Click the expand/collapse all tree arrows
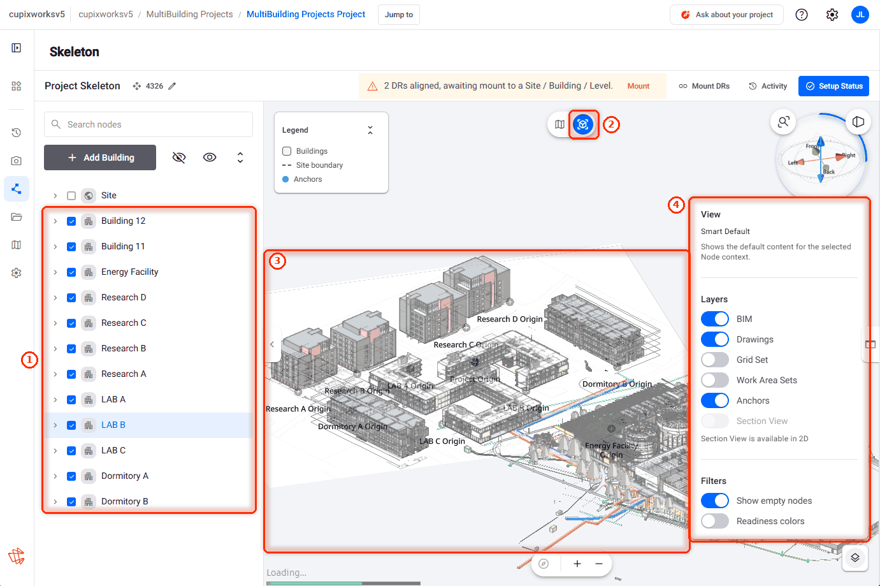 (240, 157)
